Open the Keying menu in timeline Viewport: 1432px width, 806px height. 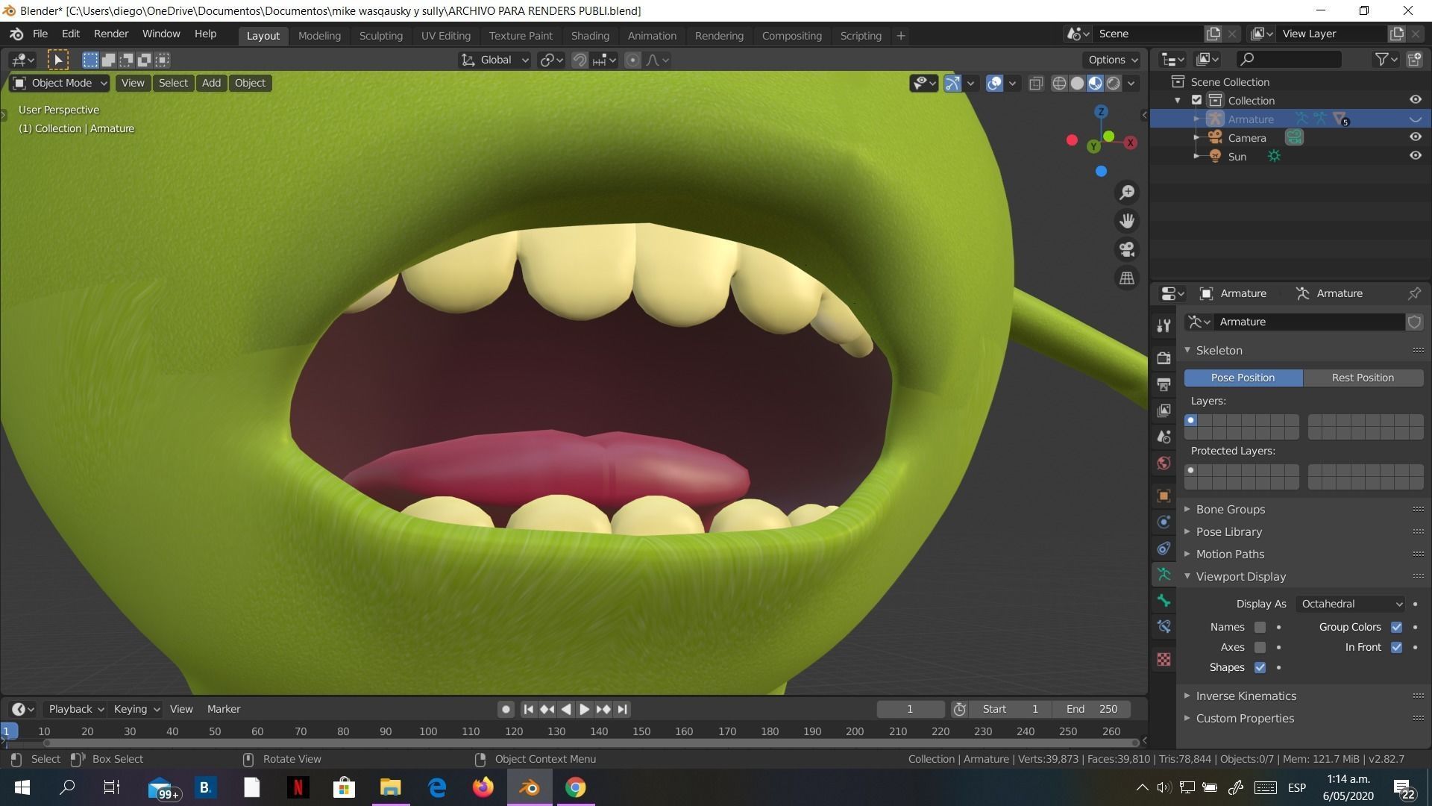[x=136, y=709]
